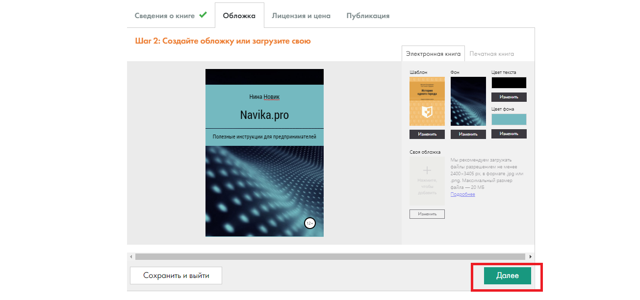Select the Шаблон template thumbnail

pos(427,101)
